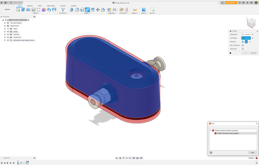The width and height of the screenshot is (259, 165).
Task: Open the notifications bell icon
Action: (247, 3)
